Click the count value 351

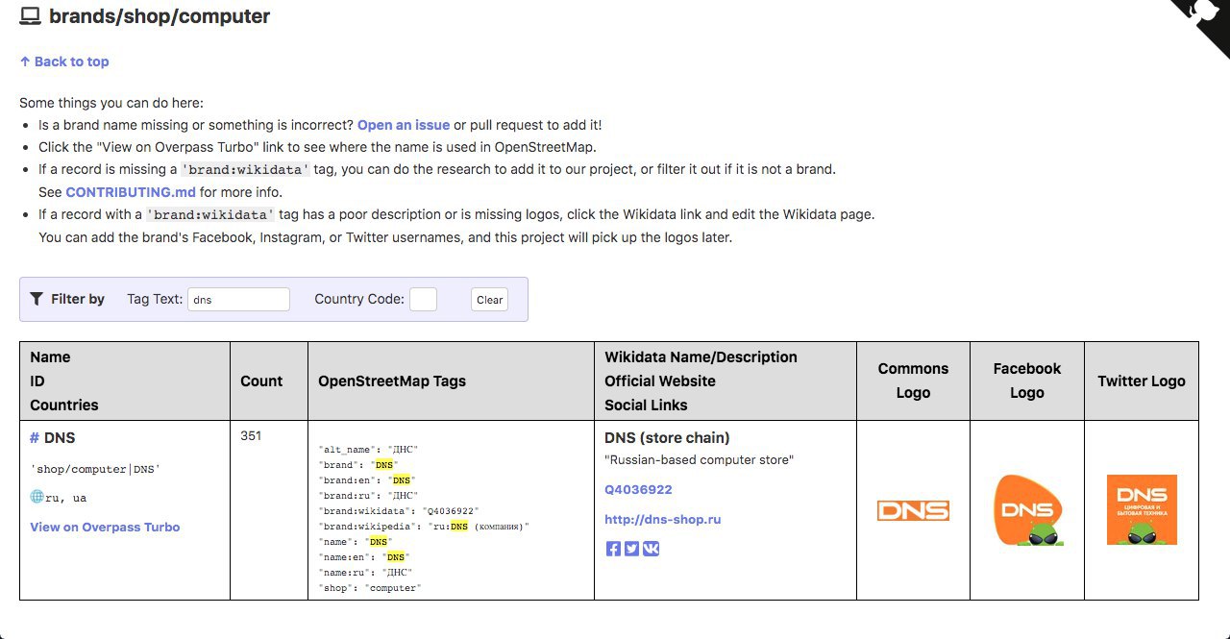[251, 435]
